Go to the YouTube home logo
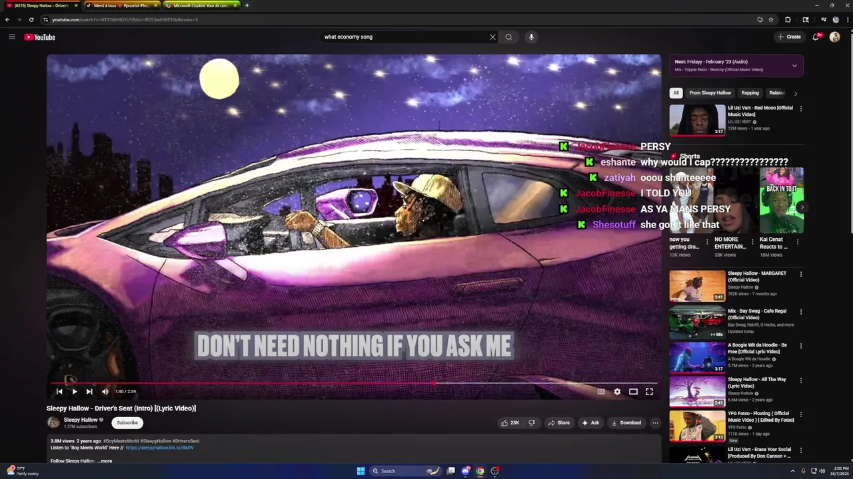Image resolution: width=853 pixels, height=479 pixels. [x=40, y=37]
